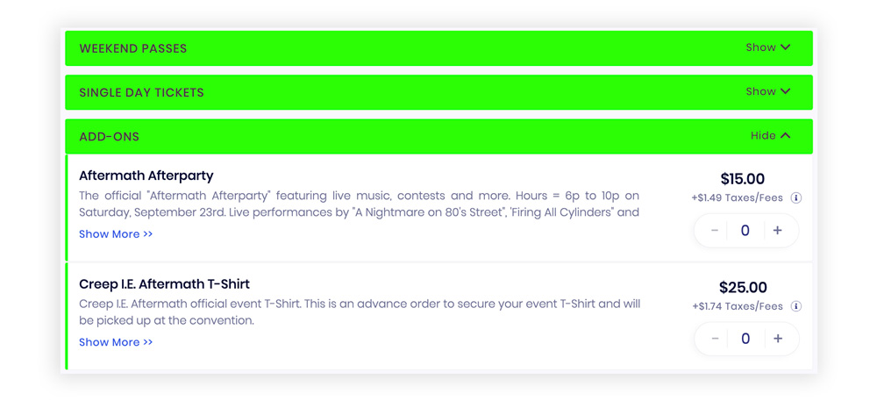Decrease Aftermath Afterparty quantity with minus
The image size is (877, 401).
714,231
